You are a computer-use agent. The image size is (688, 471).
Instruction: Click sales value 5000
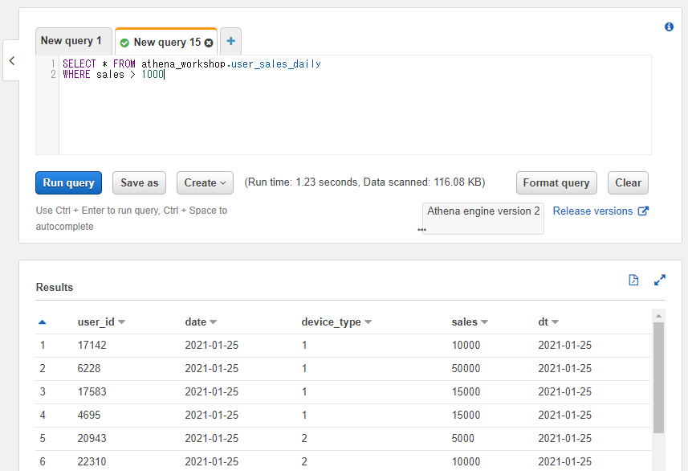click(463, 439)
